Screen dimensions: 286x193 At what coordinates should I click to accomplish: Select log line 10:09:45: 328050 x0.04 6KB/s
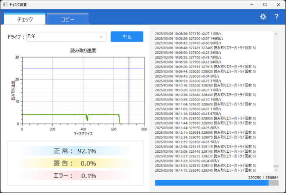pos(187,76)
